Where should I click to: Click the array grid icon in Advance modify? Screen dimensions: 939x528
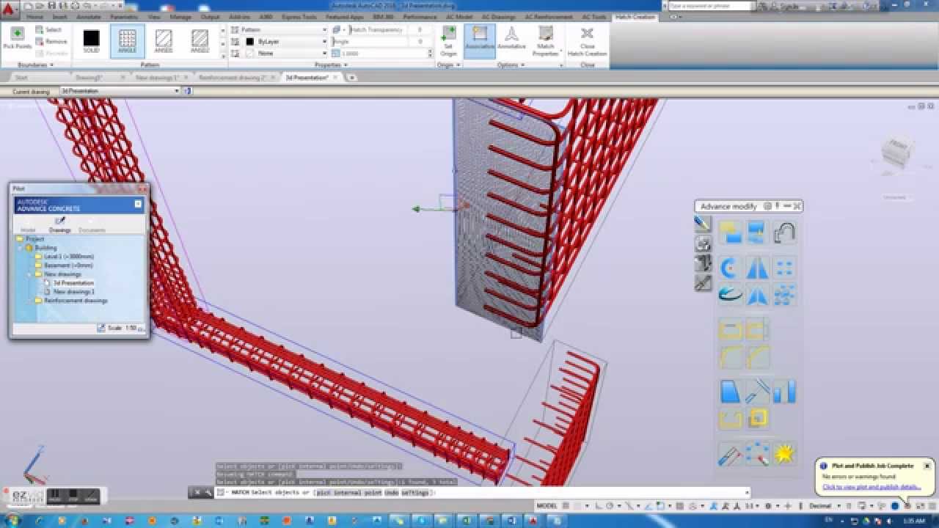pyautogui.click(x=784, y=268)
